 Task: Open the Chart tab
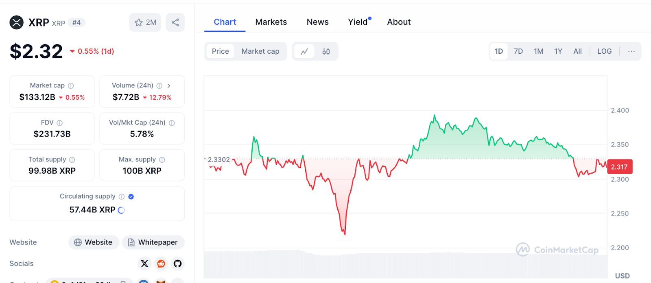tap(225, 22)
